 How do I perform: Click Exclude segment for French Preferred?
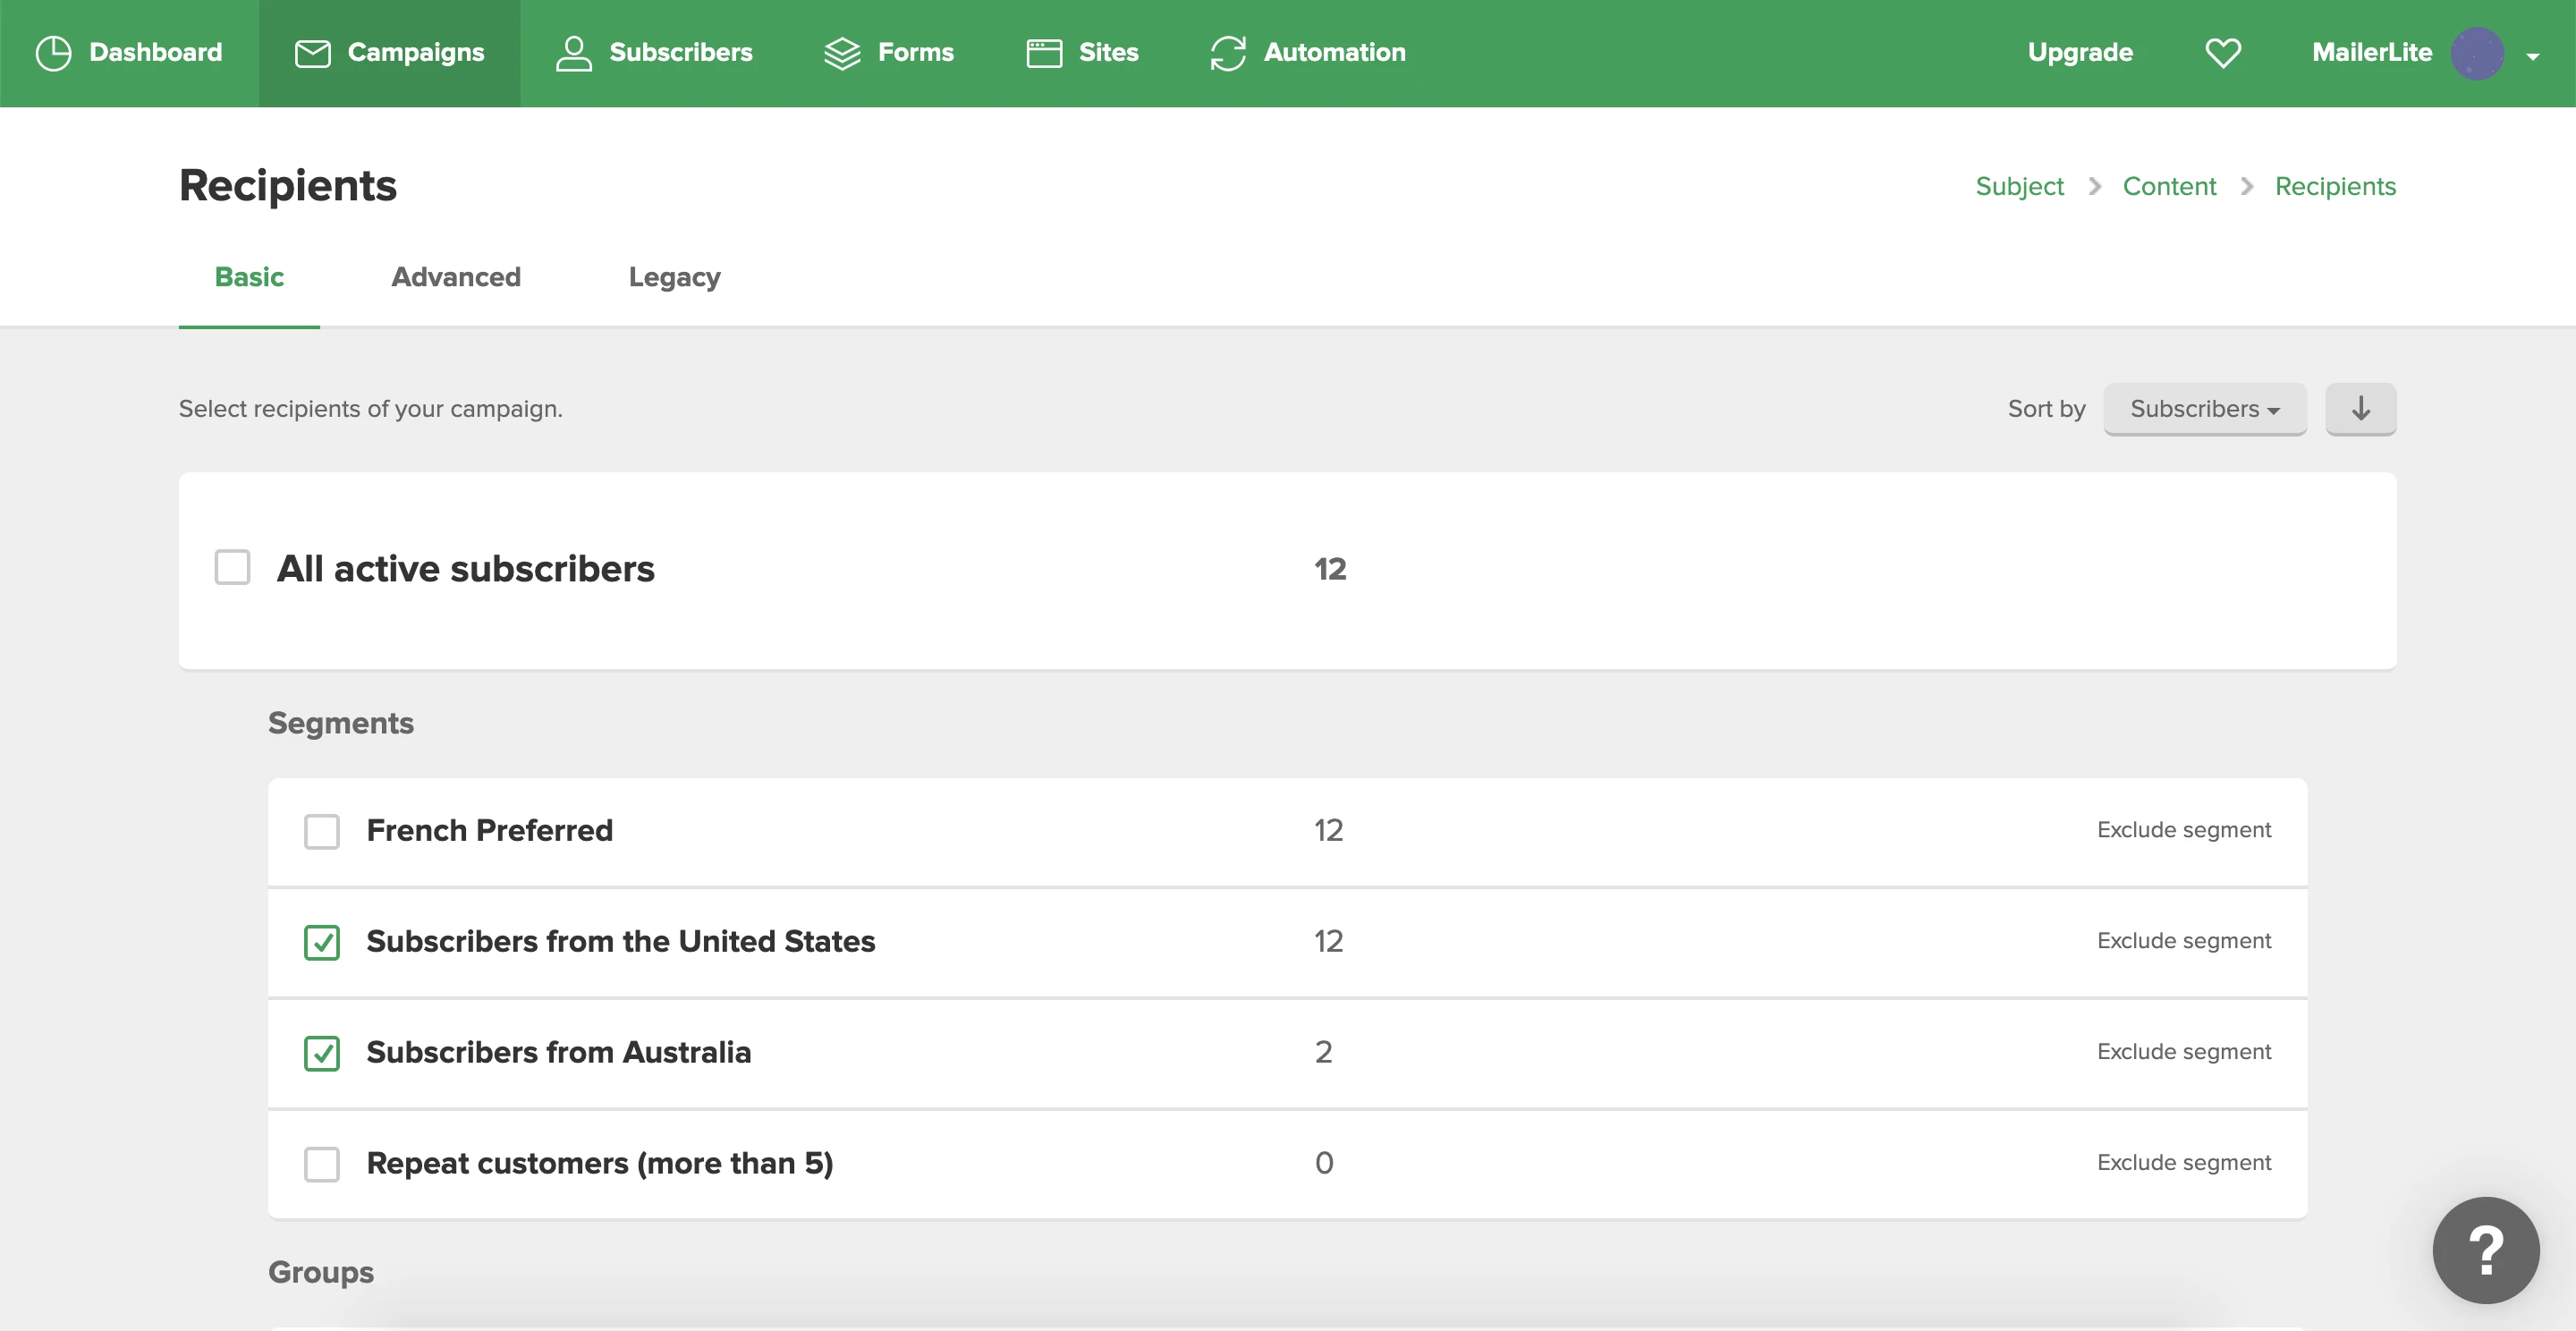tap(2183, 830)
